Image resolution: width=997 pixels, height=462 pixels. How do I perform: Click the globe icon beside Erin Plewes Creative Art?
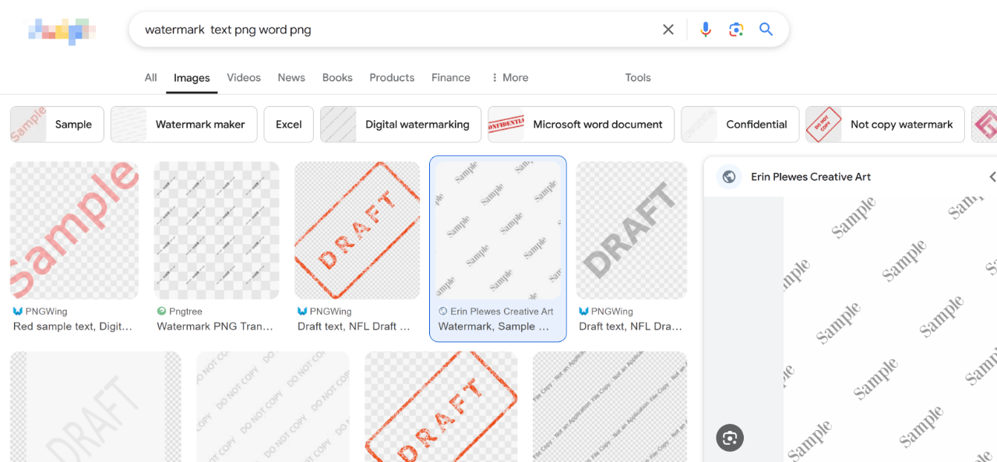[729, 177]
